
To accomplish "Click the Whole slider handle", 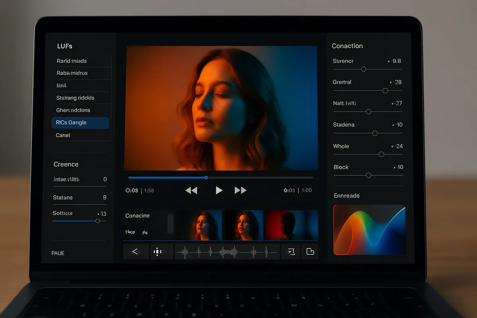I will (381, 154).
